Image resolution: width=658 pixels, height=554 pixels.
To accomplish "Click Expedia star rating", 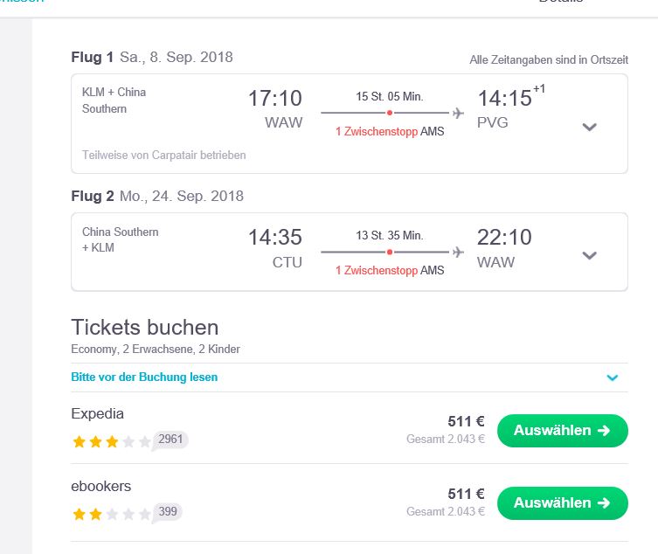I will click(x=112, y=441).
